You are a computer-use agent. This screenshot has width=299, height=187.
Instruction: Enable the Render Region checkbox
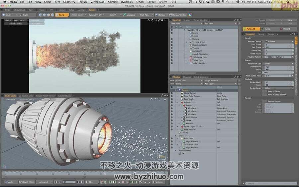(x=264, y=101)
